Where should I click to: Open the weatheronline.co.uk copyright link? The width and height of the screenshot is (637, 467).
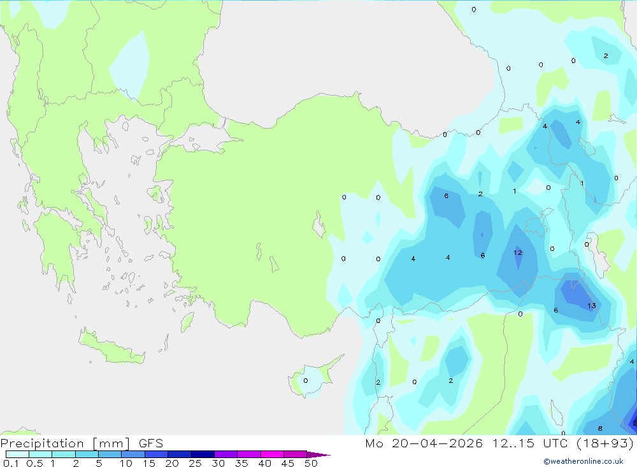(x=583, y=461)
